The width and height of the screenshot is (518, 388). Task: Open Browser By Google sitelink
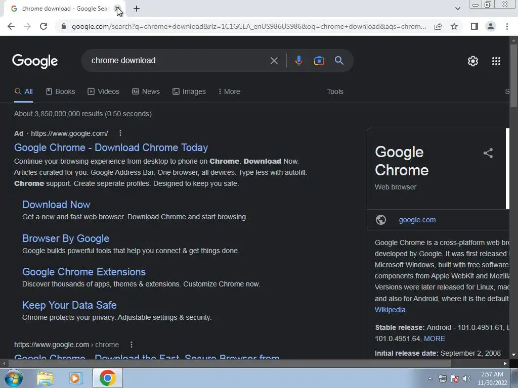(66, 238)
